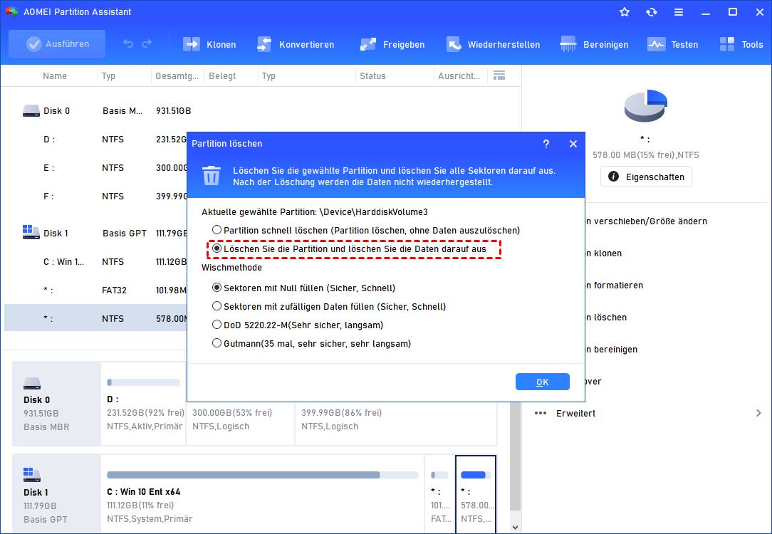Select the E : NTFS partition row

[x=96, y=168]
